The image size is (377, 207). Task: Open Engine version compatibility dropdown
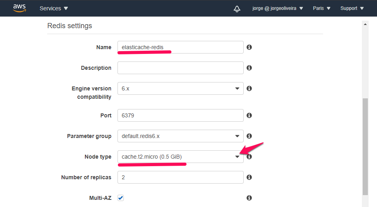pos(180,88)
